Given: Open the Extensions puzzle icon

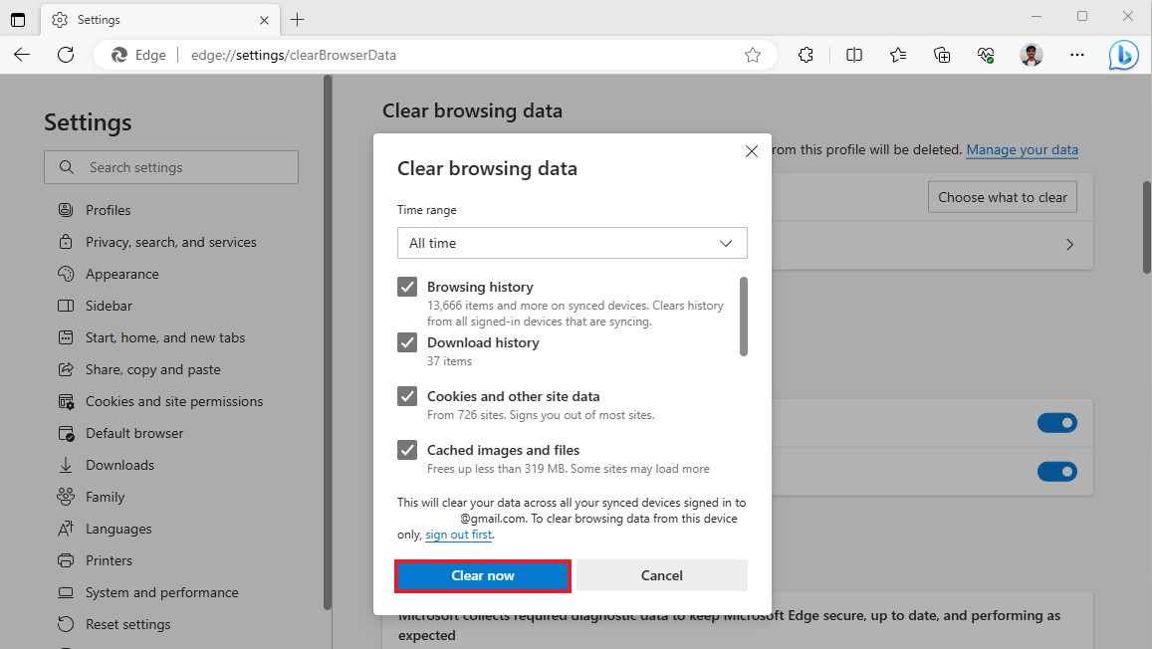Looking at the screenshot, I should pyautogui.click(x=806, y=55).
